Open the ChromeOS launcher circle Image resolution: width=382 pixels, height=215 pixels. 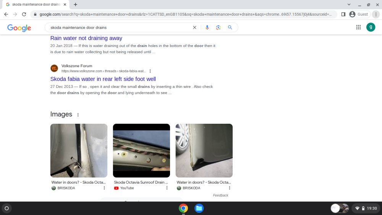(6, 208)
